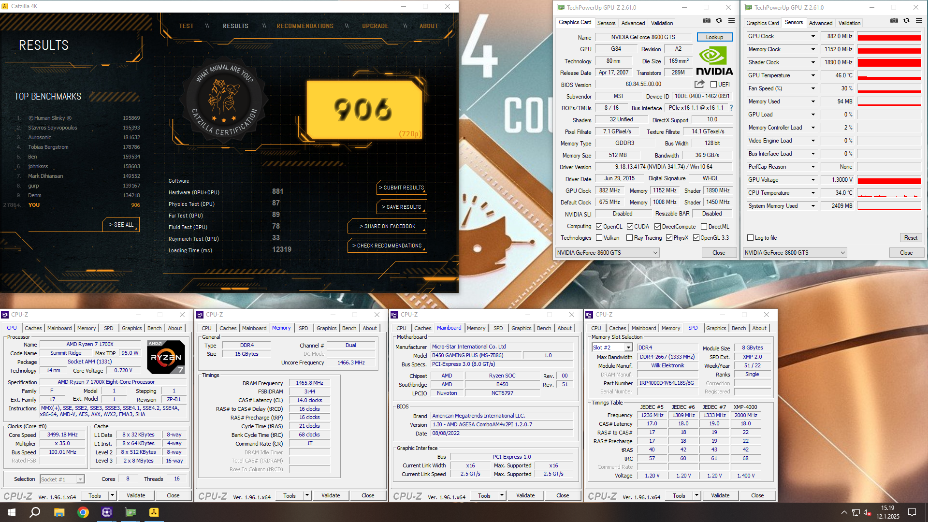928x522 pixels.
Task: Click the Ryzen 7 logo in CPU-Z
Action: (x=166, y=357)
